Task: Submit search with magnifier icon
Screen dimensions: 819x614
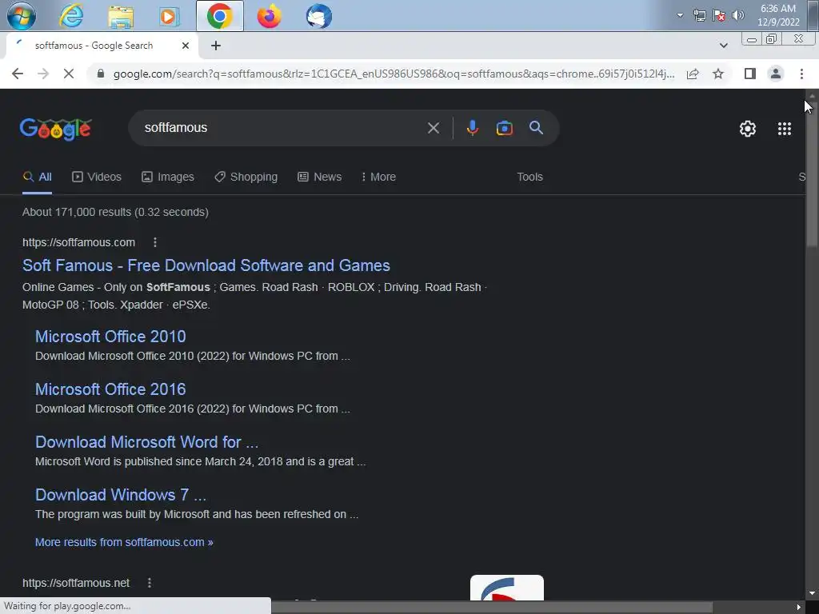Action: coord(536,128)
